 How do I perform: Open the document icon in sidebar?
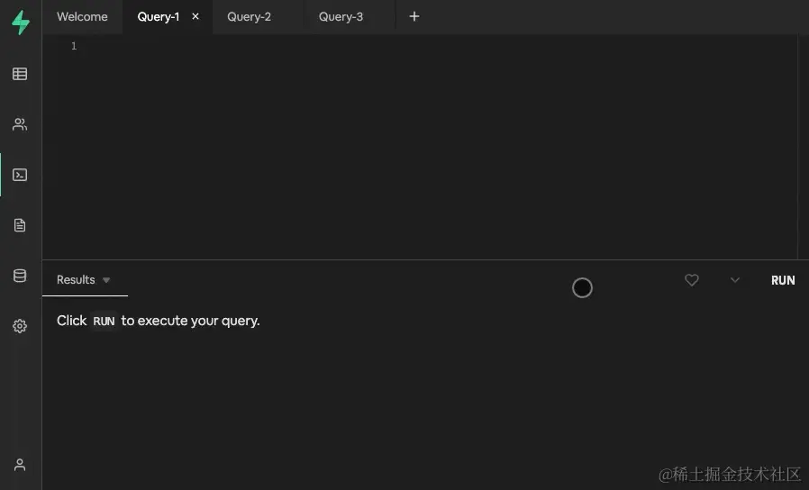[20, 225]
